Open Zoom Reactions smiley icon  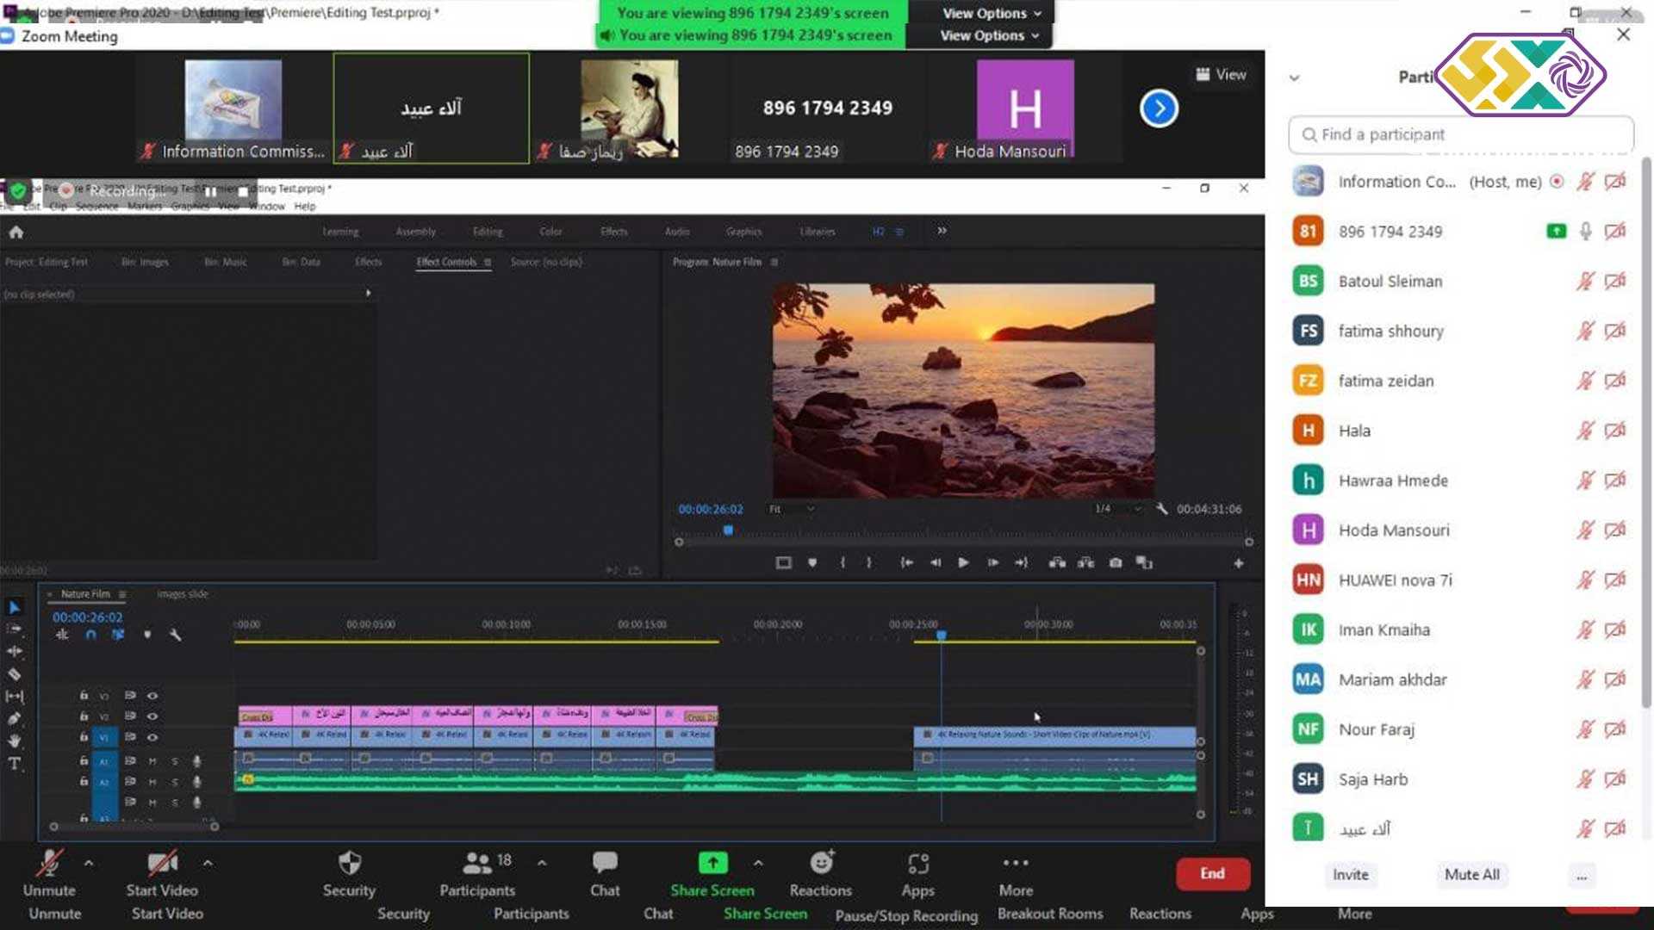[822, 863]
